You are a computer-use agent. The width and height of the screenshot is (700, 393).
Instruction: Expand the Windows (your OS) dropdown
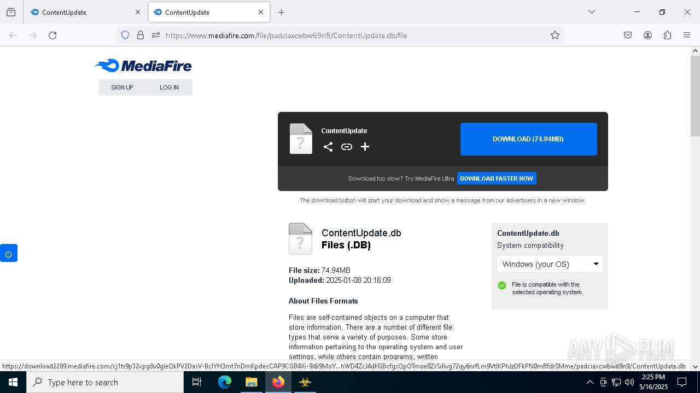[550, 264]
